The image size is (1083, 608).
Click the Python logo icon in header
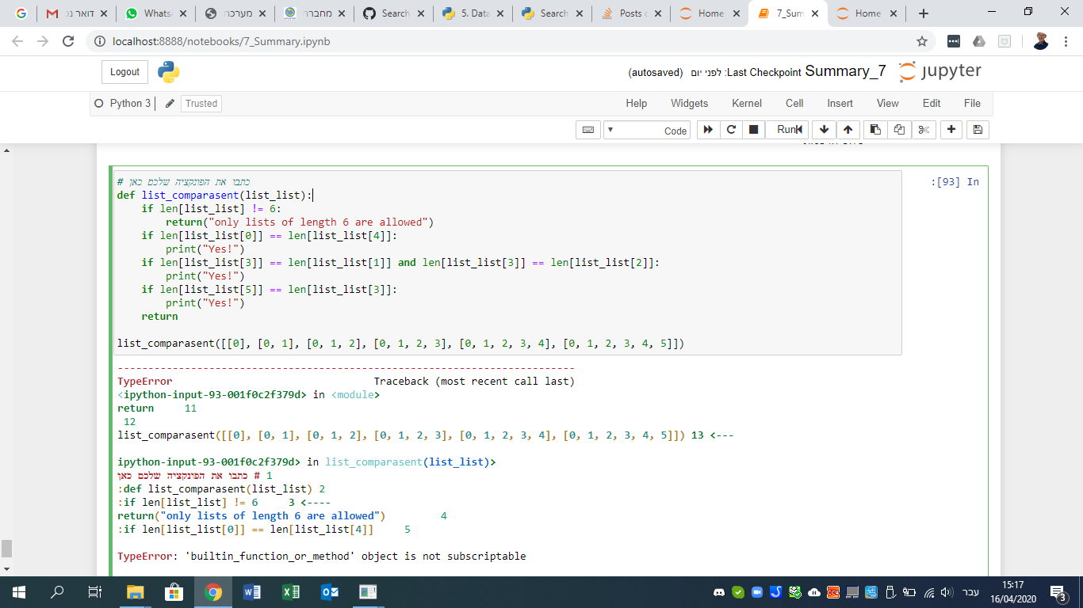[169, 72]
